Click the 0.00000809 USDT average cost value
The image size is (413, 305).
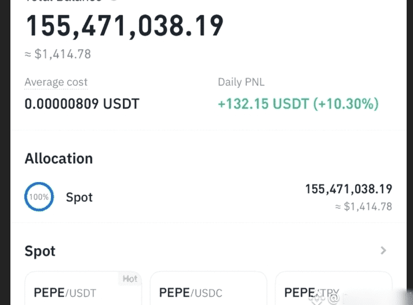82,104
